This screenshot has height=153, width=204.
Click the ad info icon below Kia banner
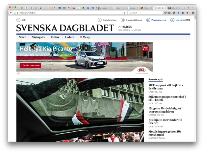pos(19,74)
